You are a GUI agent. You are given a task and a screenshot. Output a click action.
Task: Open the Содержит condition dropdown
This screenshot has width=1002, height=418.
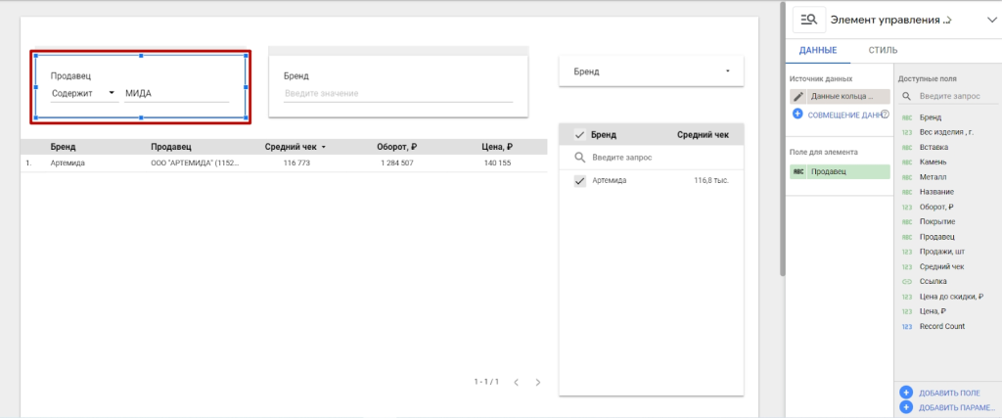click(83, 94)
